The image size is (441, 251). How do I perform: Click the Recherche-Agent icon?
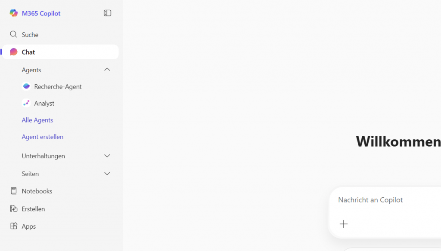pos(26,86)
